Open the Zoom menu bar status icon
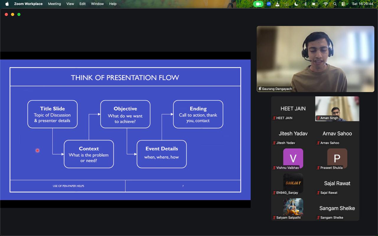 (x=269, y=4)
